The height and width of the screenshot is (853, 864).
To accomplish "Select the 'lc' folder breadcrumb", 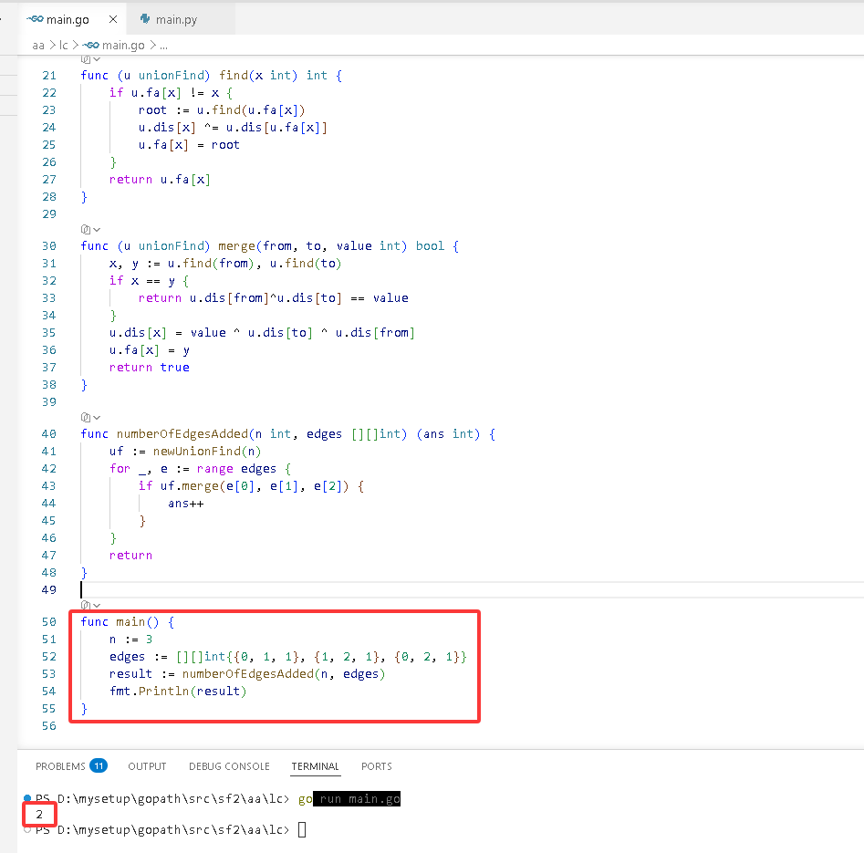I will click(x=63, y=46).
